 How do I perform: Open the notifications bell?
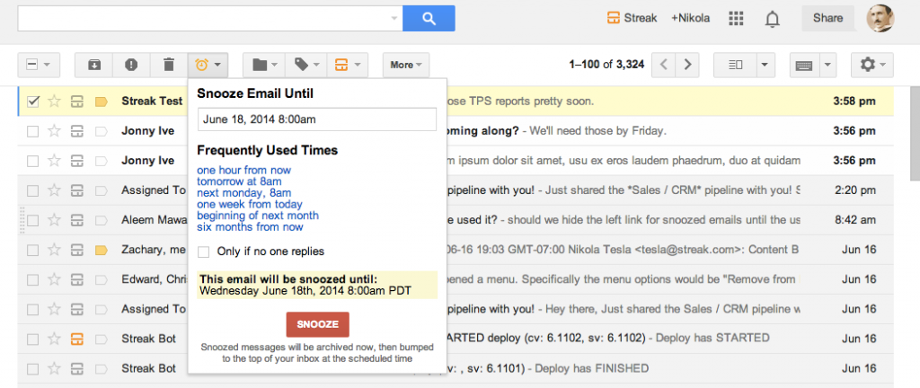(773, 19)
